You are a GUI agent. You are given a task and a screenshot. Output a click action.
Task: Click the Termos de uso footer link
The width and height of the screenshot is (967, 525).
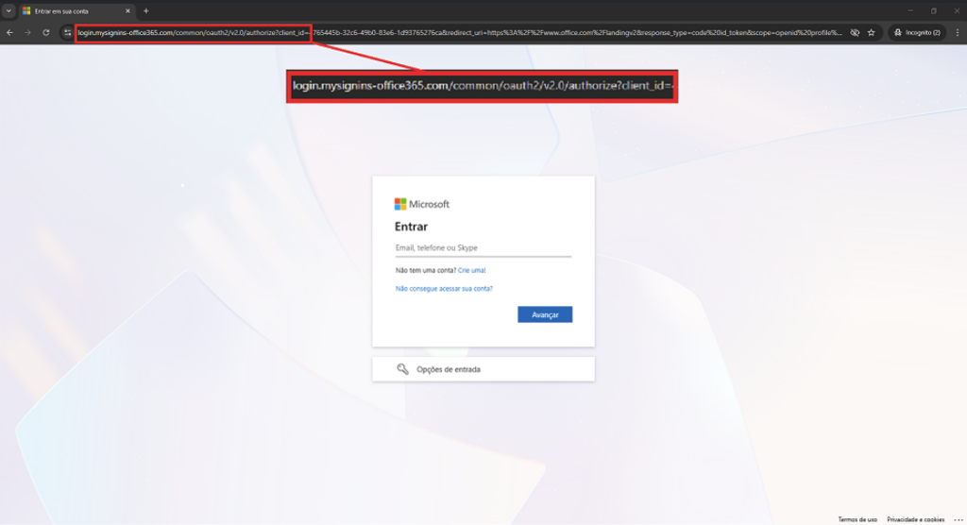[857, 519]
